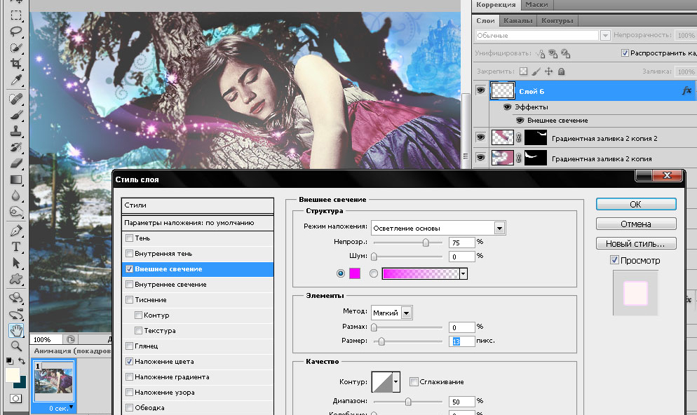Hide the Слой 6 layer
The width and height of the screenshot is (697, 415).
click(480, 90)
